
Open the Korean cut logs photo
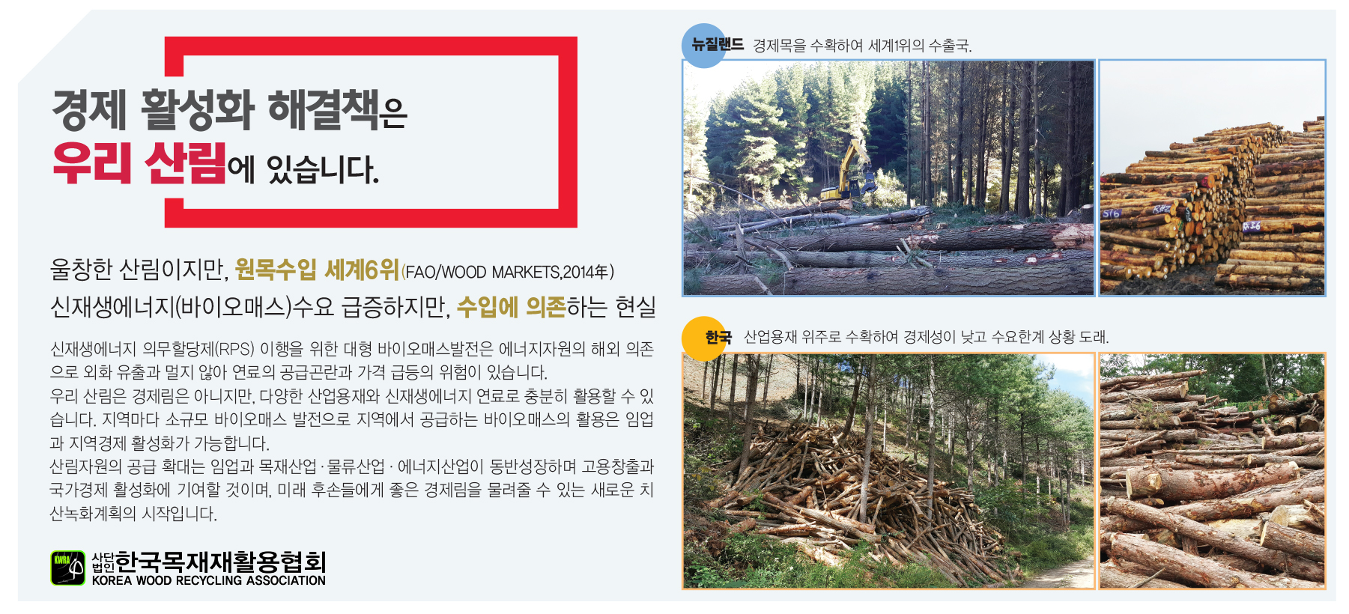1212,471
